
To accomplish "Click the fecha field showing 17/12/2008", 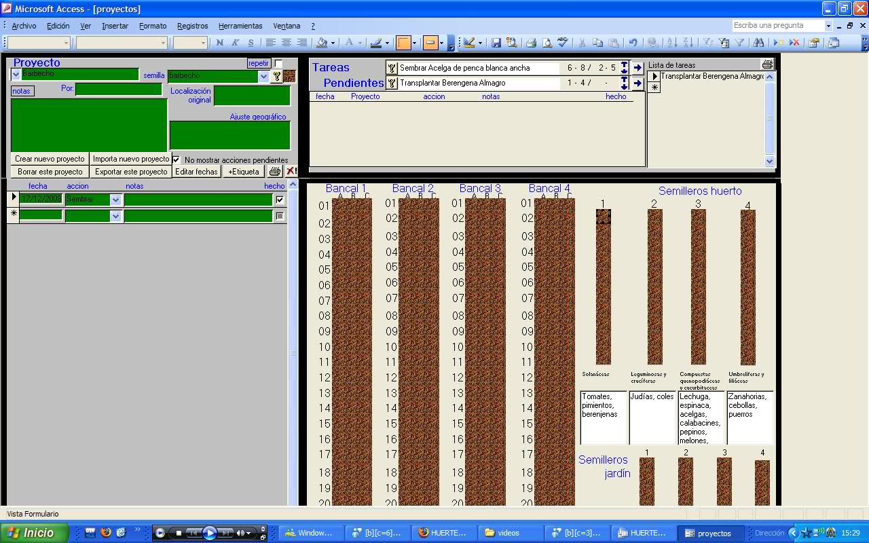I will pyautogui.click(x=41, y=200).
